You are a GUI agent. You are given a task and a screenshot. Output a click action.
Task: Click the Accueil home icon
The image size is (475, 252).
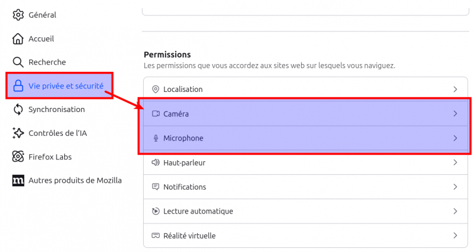click(x=18, y=39)
